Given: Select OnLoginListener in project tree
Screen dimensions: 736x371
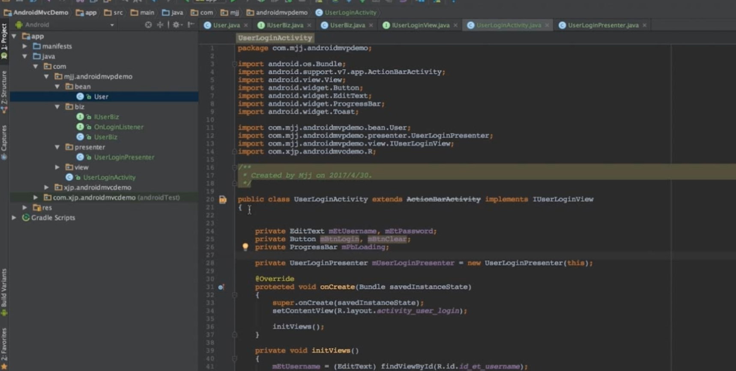Looking at the screenshot, I should coord(119,127).
